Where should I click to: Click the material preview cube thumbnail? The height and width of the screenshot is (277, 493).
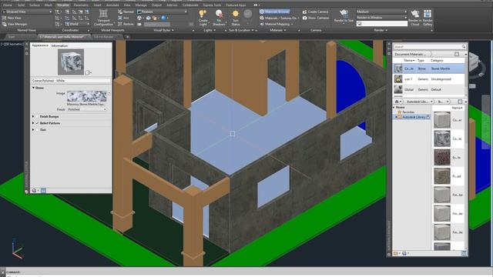71,62
